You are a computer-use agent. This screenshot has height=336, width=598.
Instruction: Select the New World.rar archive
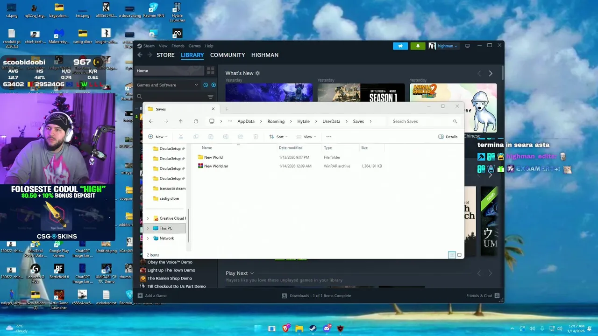(x=215, y=166)
